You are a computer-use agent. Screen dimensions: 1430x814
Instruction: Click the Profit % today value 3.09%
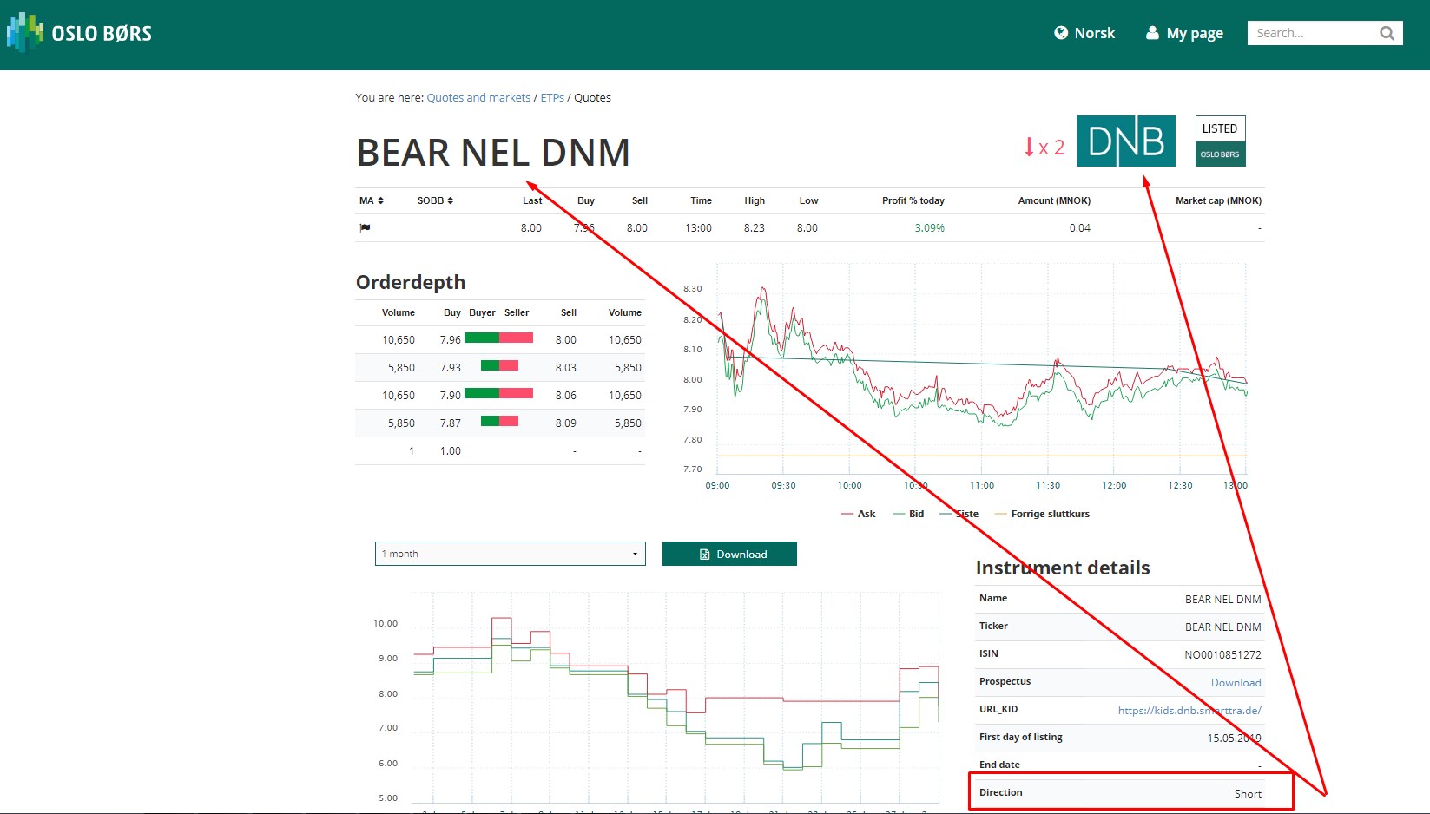929,228
